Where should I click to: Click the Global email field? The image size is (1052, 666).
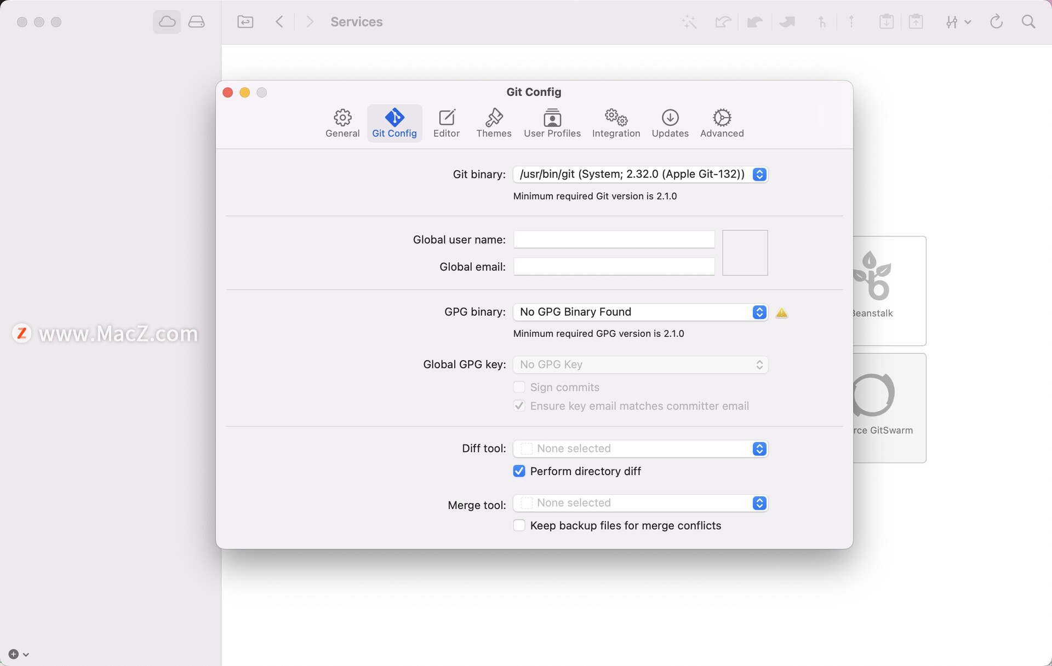(614, 267)
